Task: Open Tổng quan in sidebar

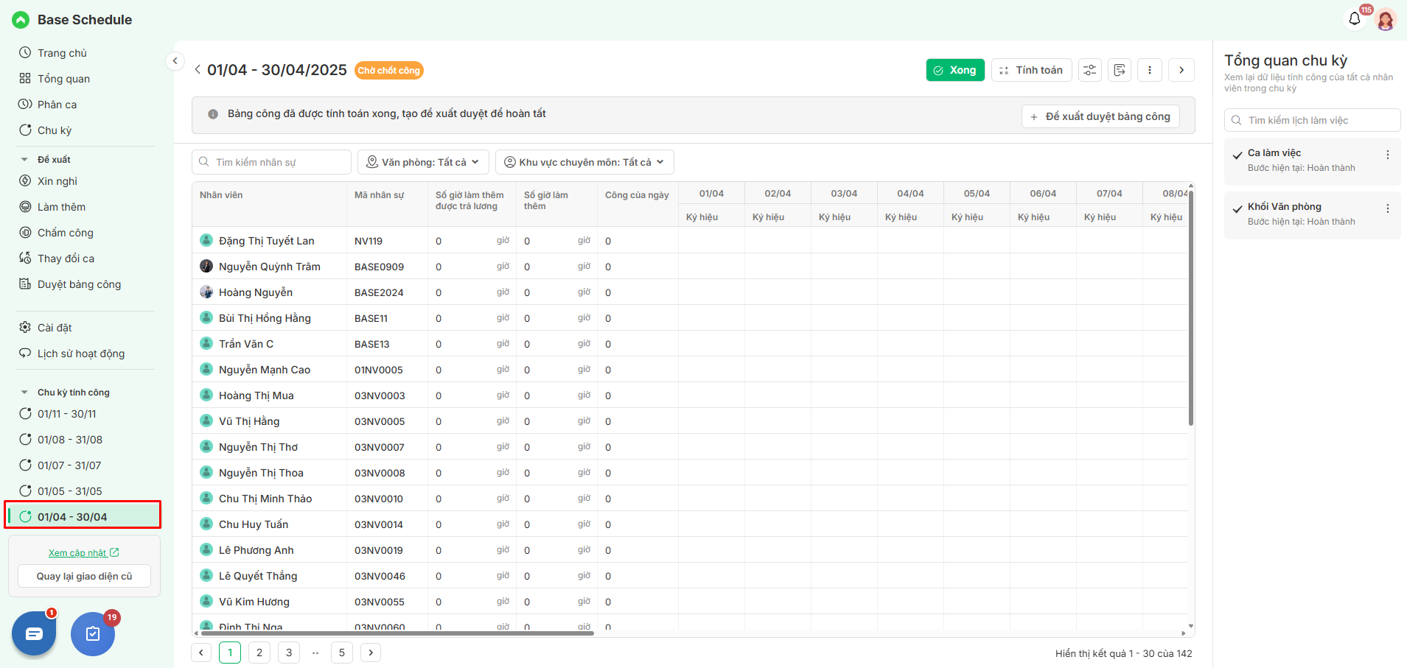Action: pos(63,79)
